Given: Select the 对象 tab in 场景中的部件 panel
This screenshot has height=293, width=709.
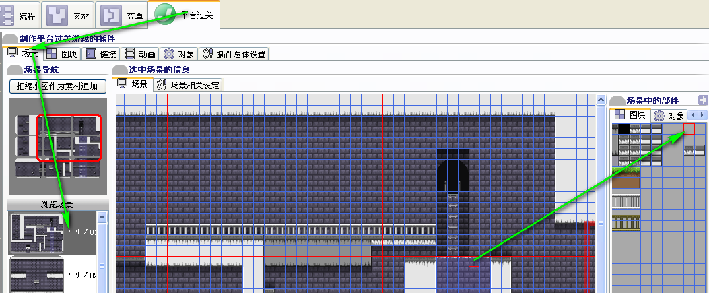Looking at the screenshot, I should (670, 116).
